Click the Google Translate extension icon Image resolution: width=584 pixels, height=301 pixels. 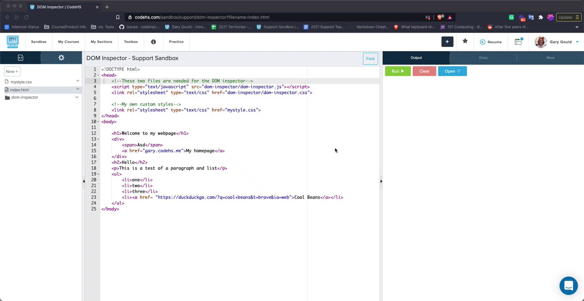click(531, 17)
